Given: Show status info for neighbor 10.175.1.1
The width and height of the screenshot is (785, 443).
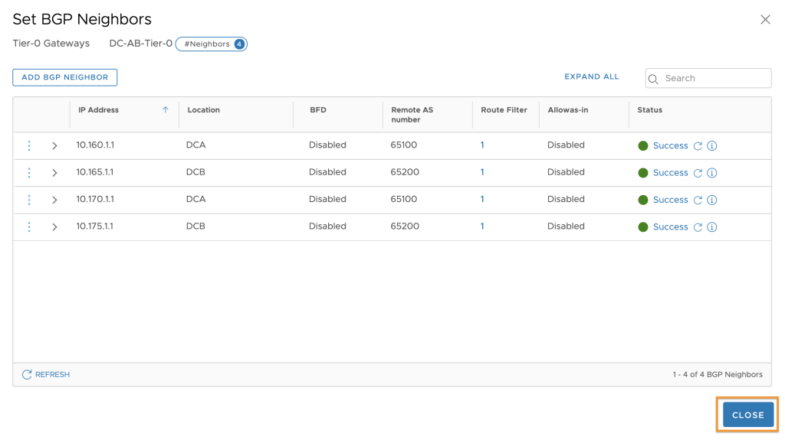Looking at the screenshot, I should click(712, 226).
